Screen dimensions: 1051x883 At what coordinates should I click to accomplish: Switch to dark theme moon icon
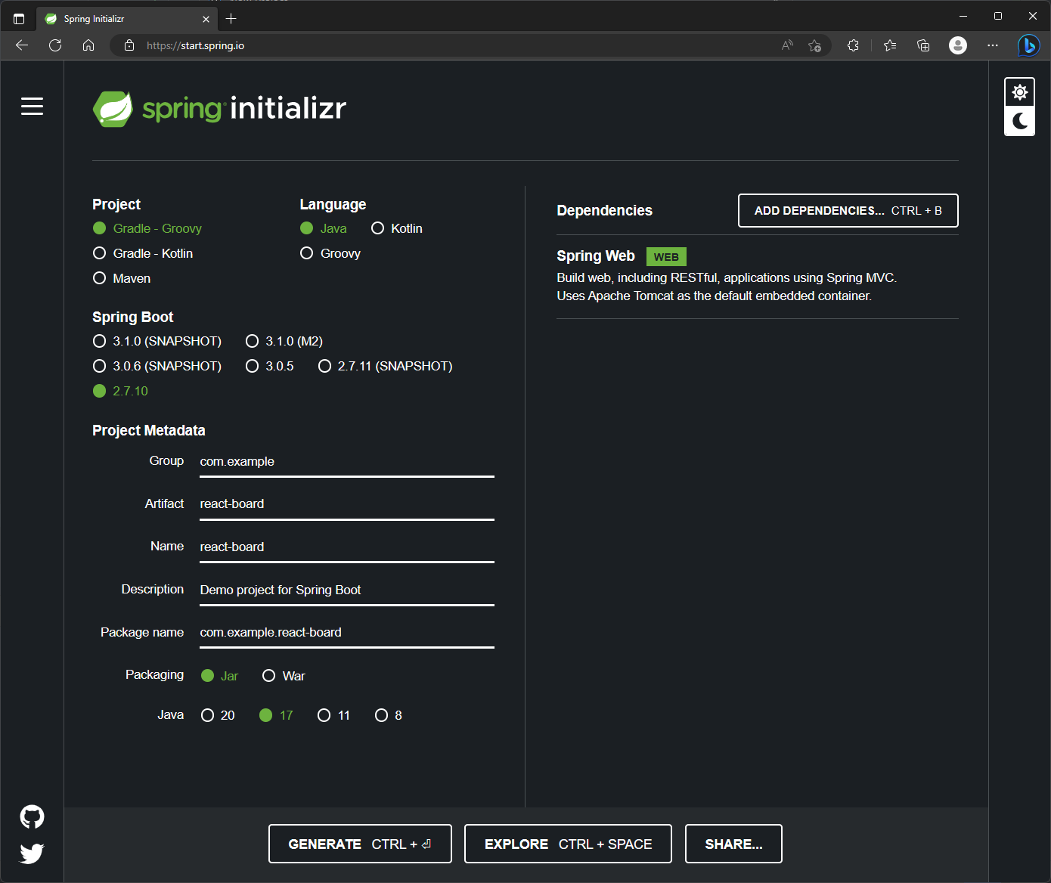click(1019, 121)
